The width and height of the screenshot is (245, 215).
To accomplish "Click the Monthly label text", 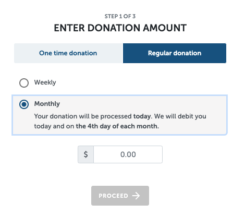I will [47, 104].
